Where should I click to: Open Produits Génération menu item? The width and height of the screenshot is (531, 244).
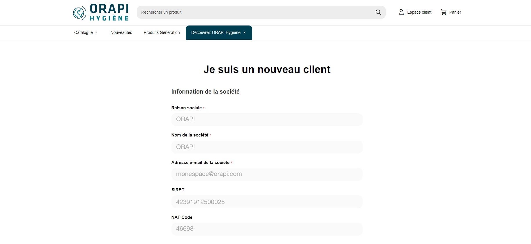pos(162,32)
